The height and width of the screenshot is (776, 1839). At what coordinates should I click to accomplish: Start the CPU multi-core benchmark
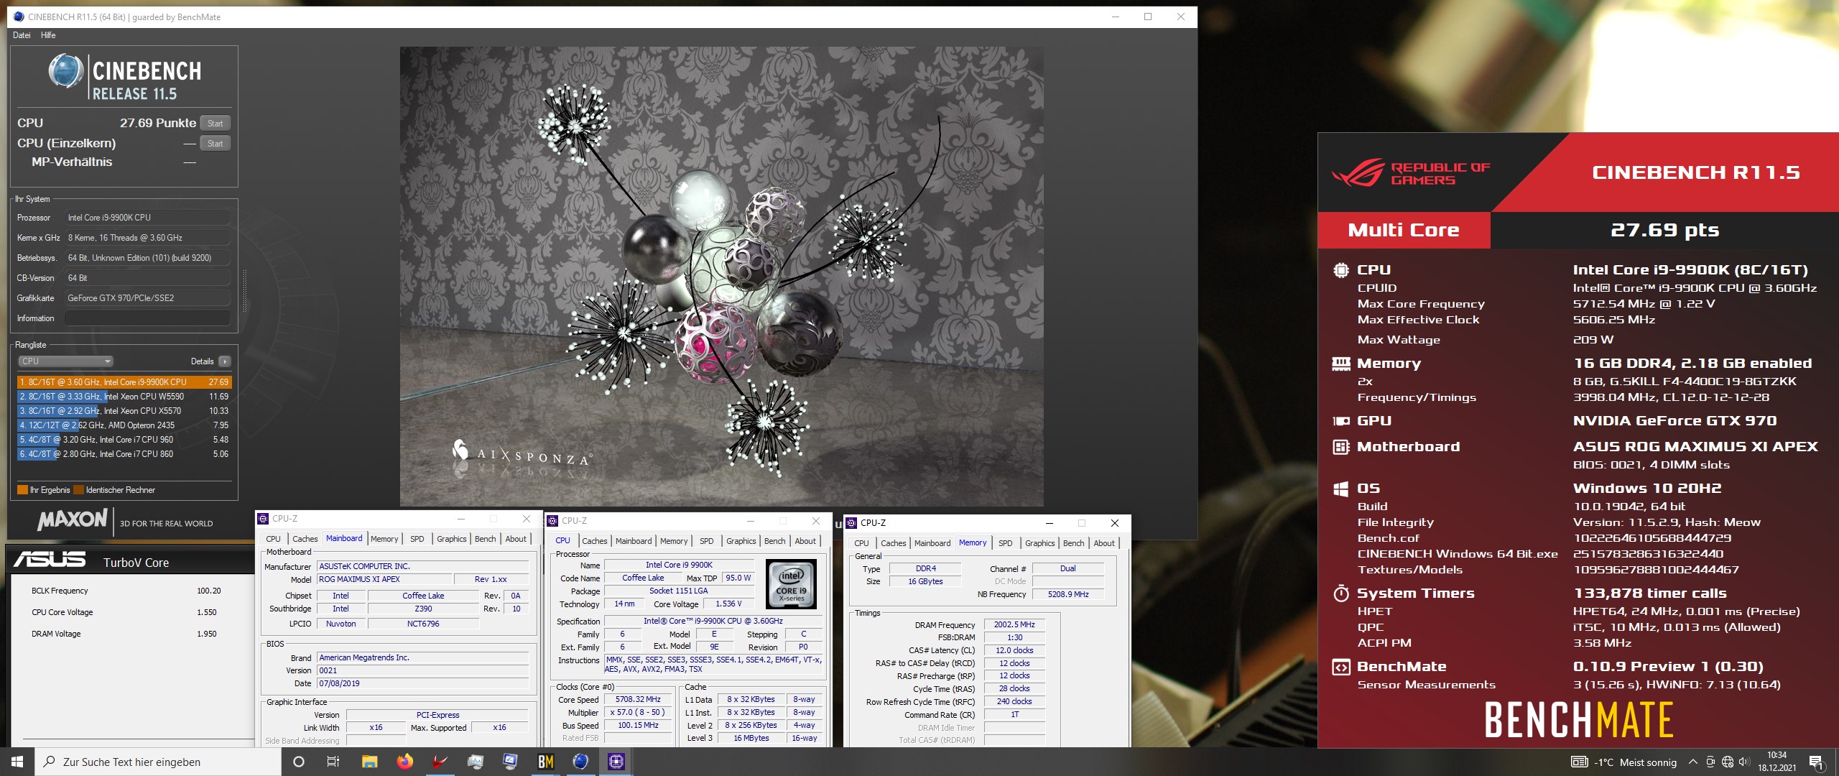(215, 123)
